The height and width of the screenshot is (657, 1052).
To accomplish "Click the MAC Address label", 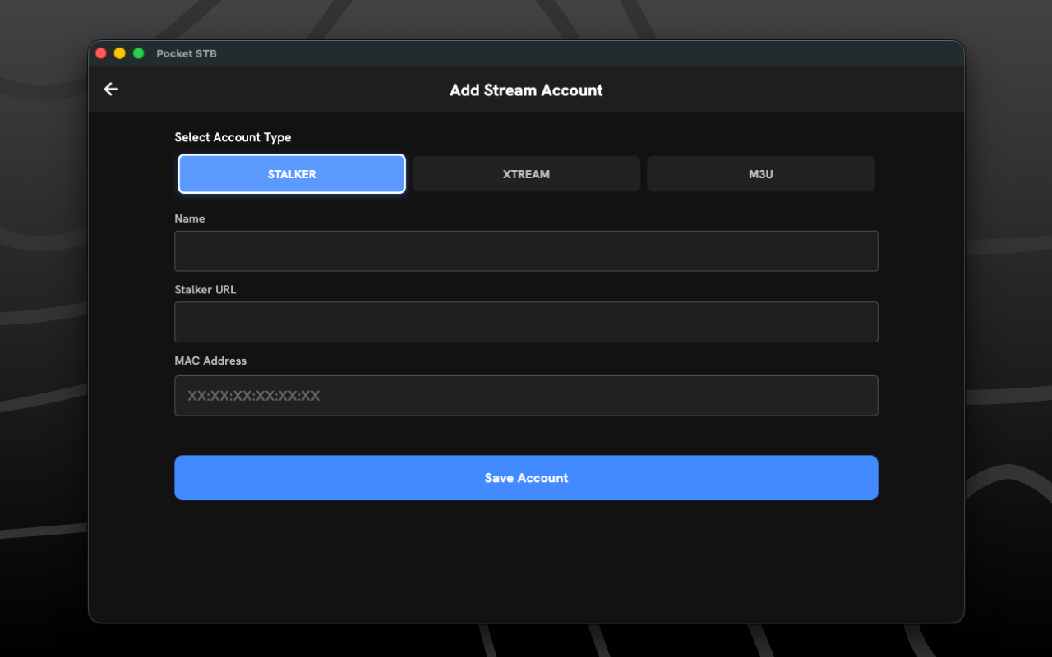I will [210, 361].
